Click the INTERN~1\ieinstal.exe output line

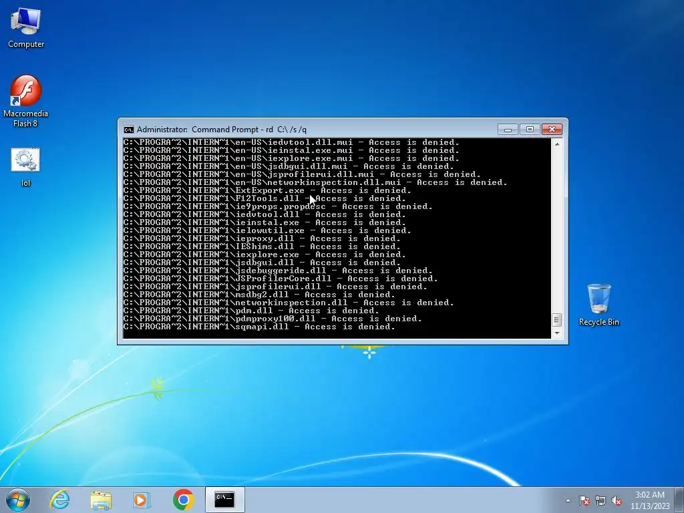pos(265,222)
